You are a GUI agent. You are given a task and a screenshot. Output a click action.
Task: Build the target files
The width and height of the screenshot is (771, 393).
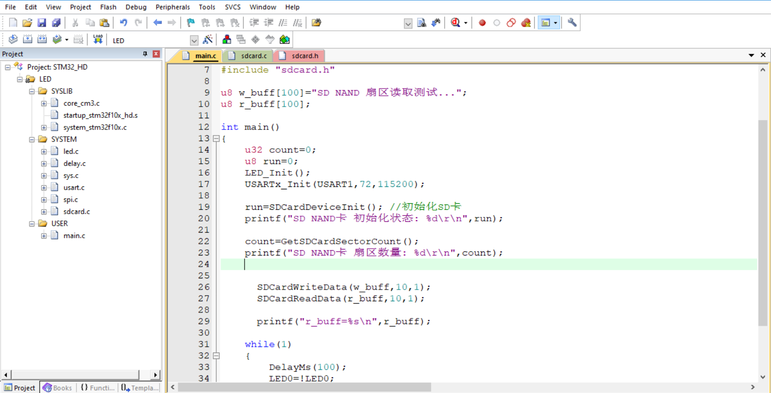(x=27, y=40)
